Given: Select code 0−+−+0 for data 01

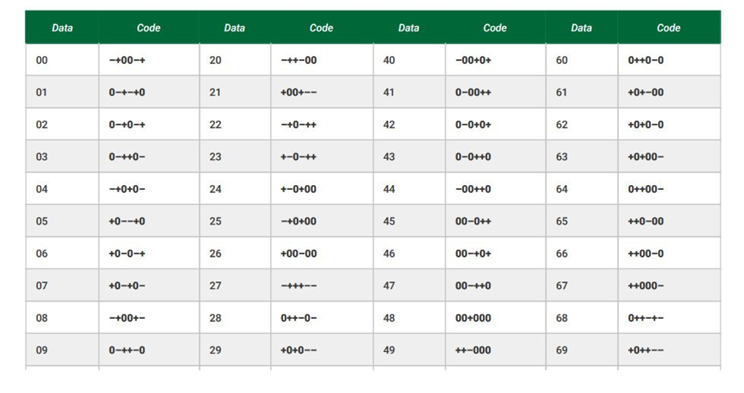Looking at the screenshot, I should [x=127, y=92].
